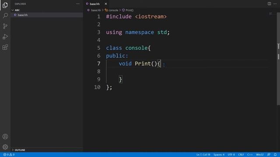Click the editor vertical scrollbar
This screenshot has height=157, width=280.
click(278, 59)
